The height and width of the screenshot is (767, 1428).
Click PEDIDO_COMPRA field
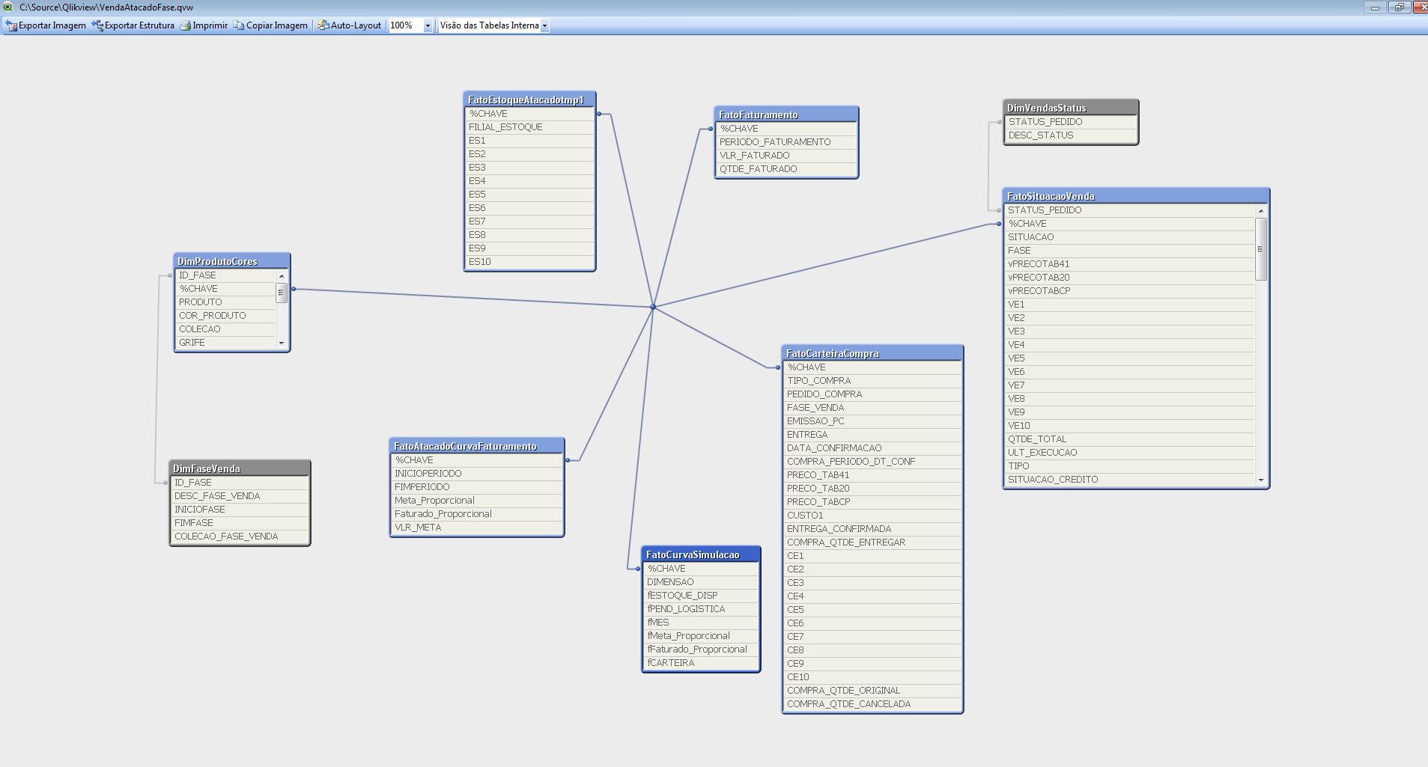[872, 394]
